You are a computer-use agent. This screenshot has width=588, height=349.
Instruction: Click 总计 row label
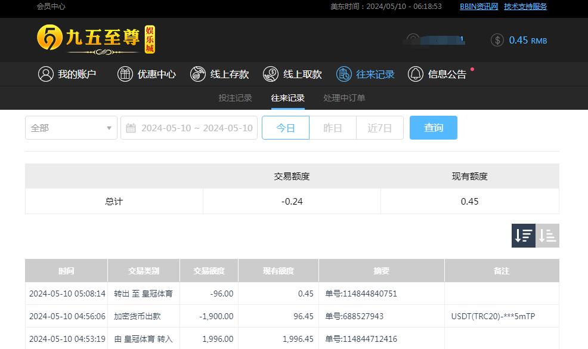click(x=114, y=202)
